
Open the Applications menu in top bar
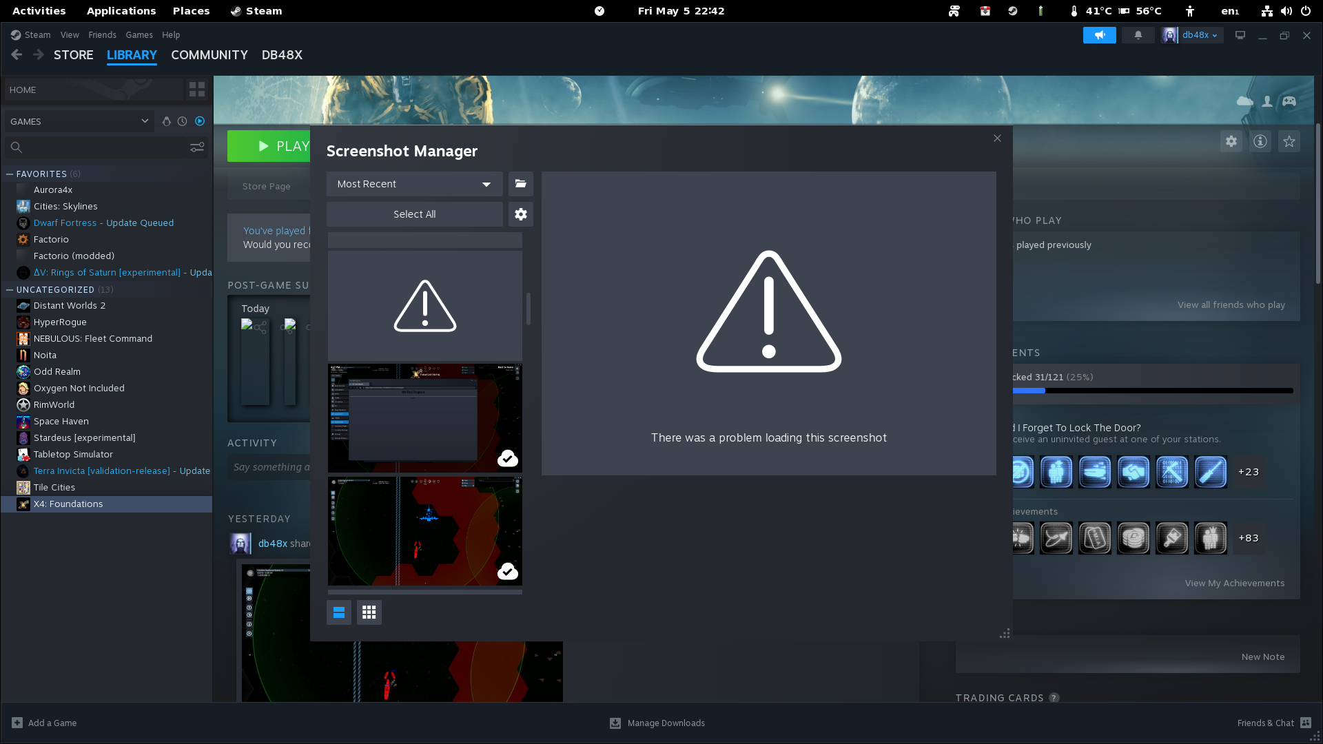pyautogui.click(x=121, y=11)
